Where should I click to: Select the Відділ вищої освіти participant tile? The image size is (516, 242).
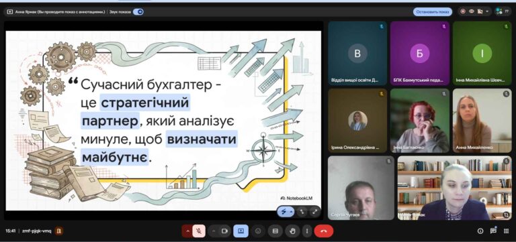point(357,54)
